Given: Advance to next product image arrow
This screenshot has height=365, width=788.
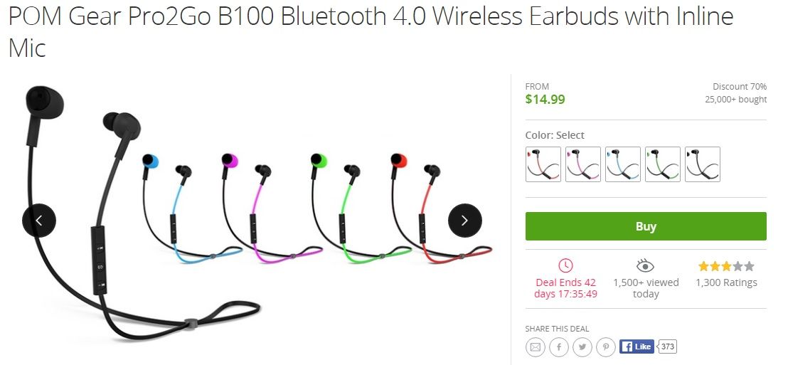Looking at the screenshot, I should tap(465, 220).
